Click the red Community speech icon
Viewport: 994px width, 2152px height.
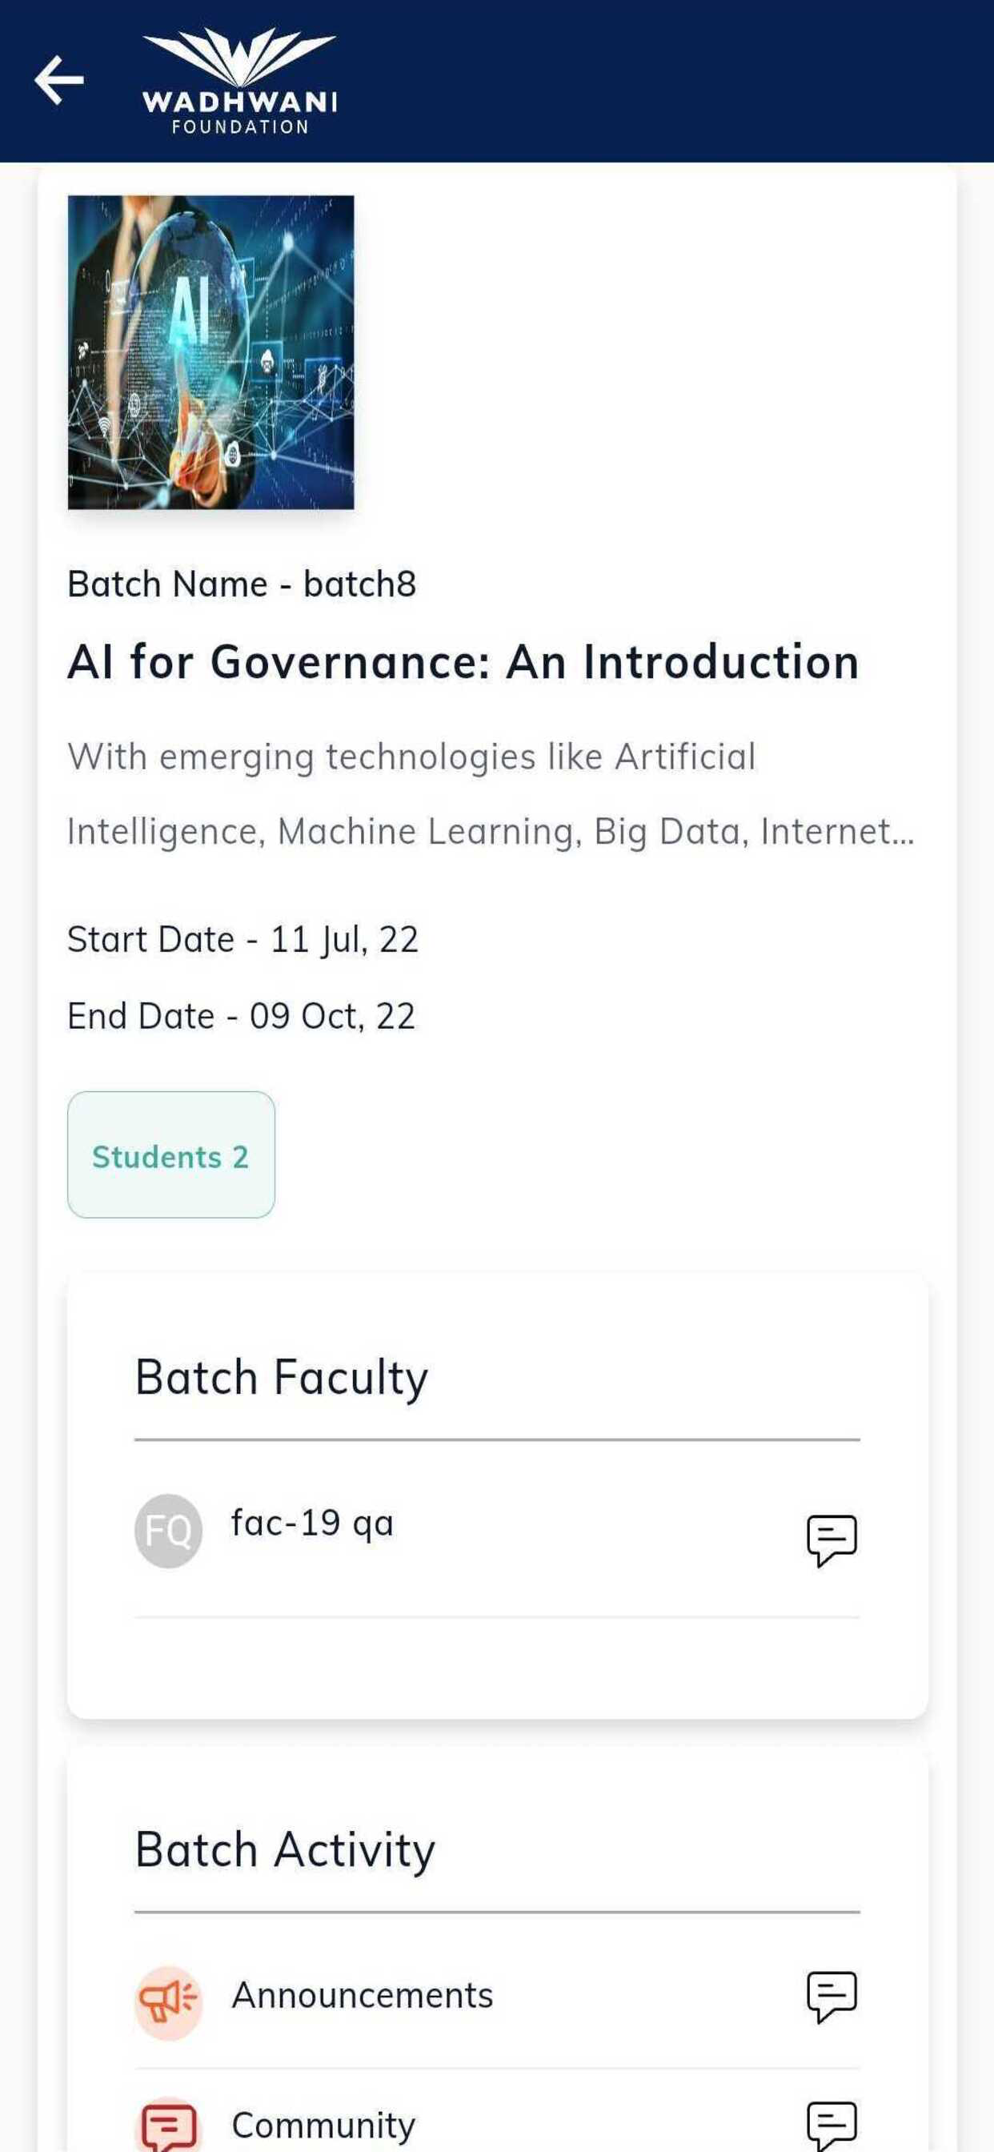pos(169,2126)
